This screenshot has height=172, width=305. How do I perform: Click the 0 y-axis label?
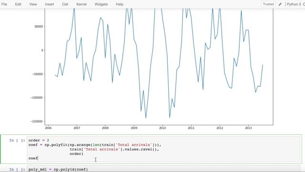pyautogui.click(x=42, y=50)
